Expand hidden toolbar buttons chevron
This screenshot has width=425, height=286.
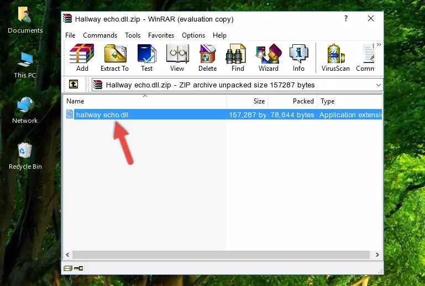point(379,44)
